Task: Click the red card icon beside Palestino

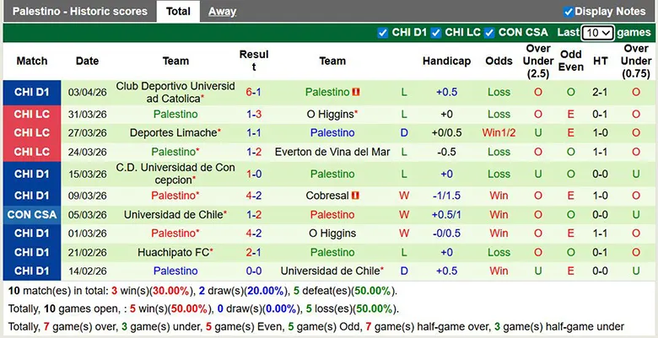Action: 357,92
